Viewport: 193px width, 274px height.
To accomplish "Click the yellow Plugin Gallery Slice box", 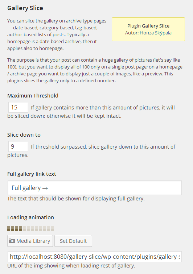I will coord(148,29).
